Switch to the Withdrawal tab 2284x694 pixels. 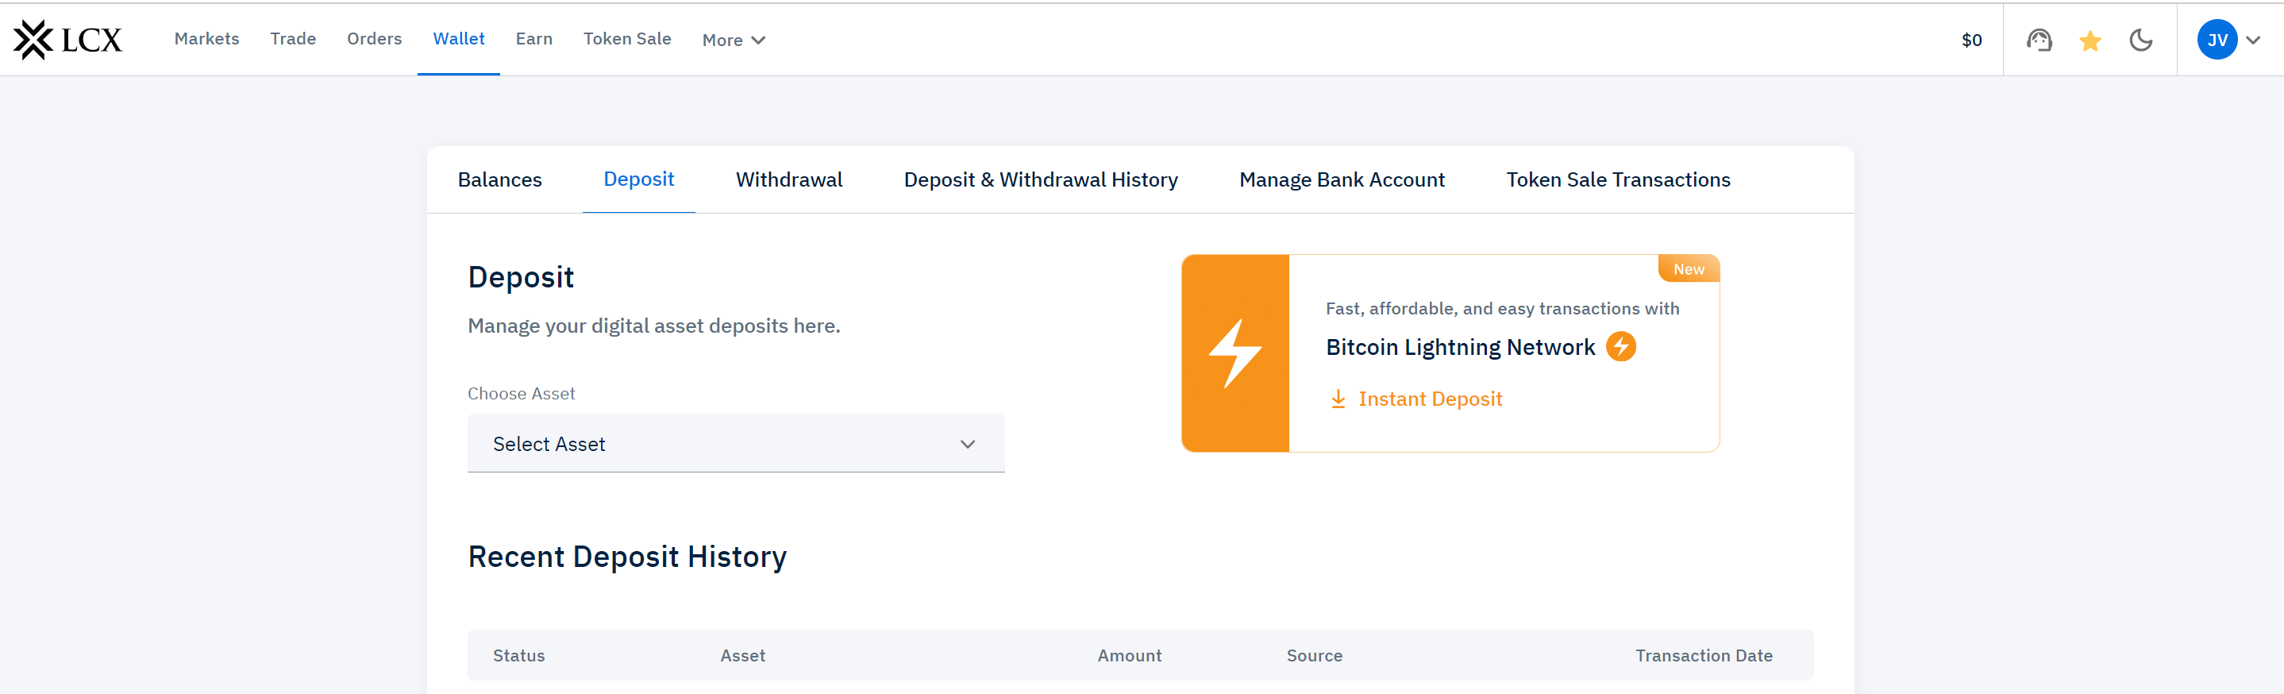788,180
